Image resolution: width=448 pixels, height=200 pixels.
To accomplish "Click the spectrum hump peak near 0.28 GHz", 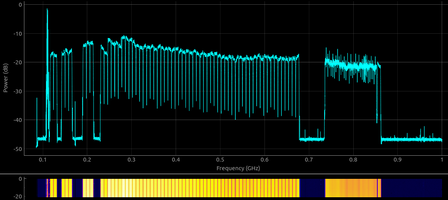I will 124,38.
